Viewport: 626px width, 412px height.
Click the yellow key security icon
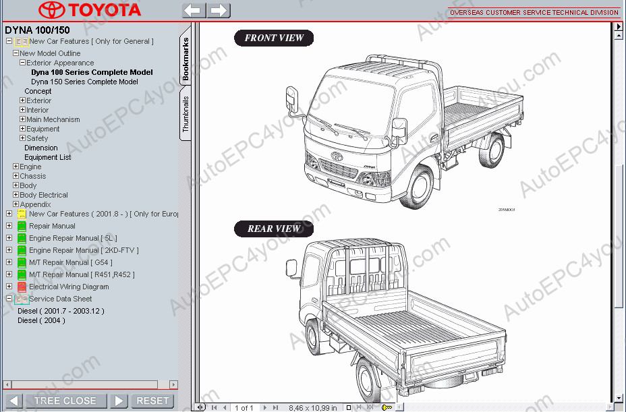387,407
